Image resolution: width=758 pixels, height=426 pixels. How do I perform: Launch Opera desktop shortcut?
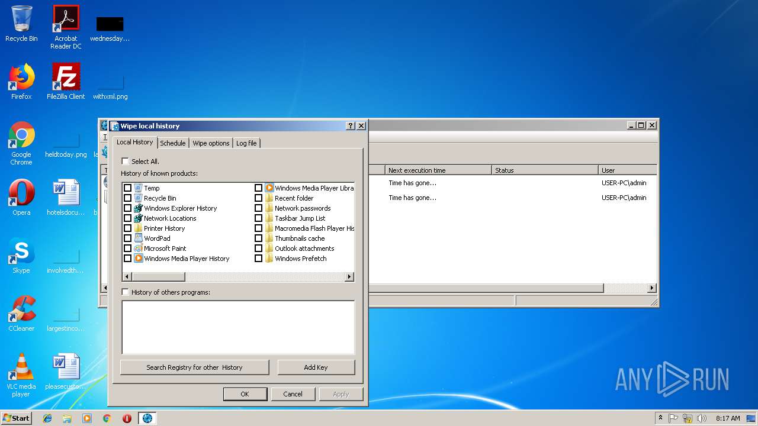coord(21,198)
